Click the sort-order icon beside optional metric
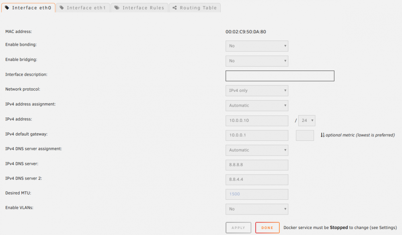The height and width of the screenshot is (235, 402). (x=322, y=135)
